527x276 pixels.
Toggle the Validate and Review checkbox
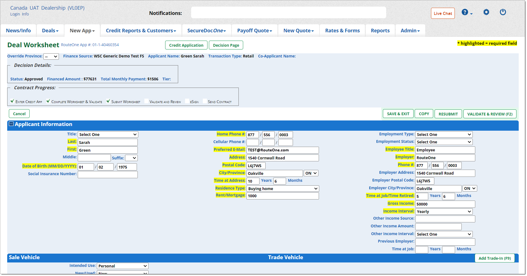pyautogui.click(x=146, y=101)
